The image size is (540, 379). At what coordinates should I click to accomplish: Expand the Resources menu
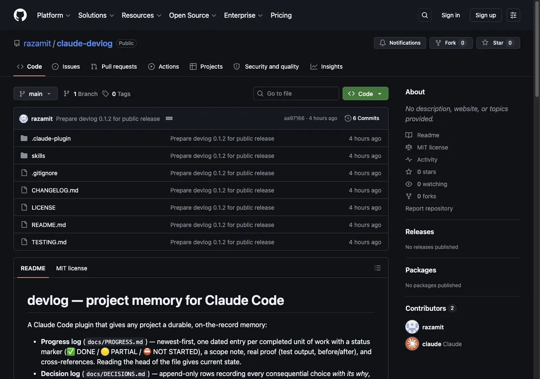(x=141, y=15)
